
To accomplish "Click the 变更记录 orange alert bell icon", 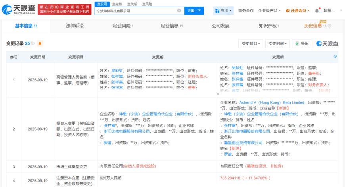I will (x=40, y=43).
